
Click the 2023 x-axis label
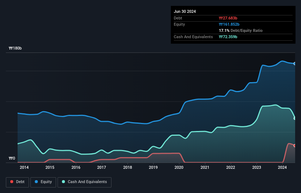pos(257,167)
